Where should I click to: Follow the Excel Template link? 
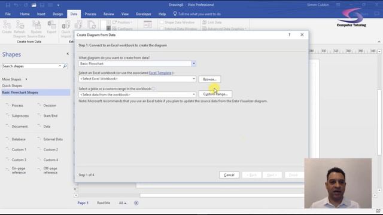point(160,73)
